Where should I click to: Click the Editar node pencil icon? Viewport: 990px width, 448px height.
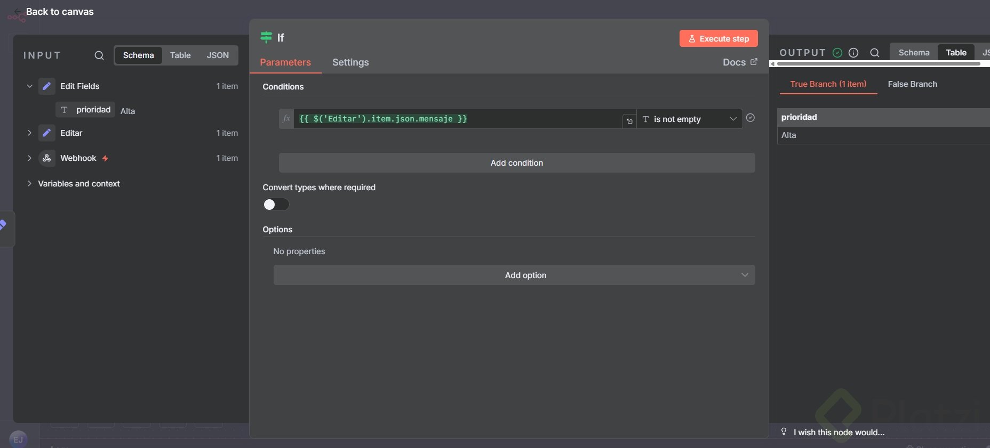coord(47,133)
